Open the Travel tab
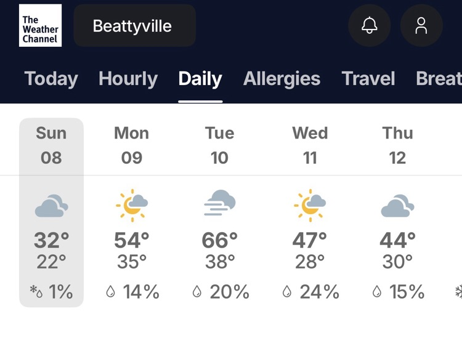Image resolution: width=462 pixels, height=338 pixels. [x=368, y=79]
